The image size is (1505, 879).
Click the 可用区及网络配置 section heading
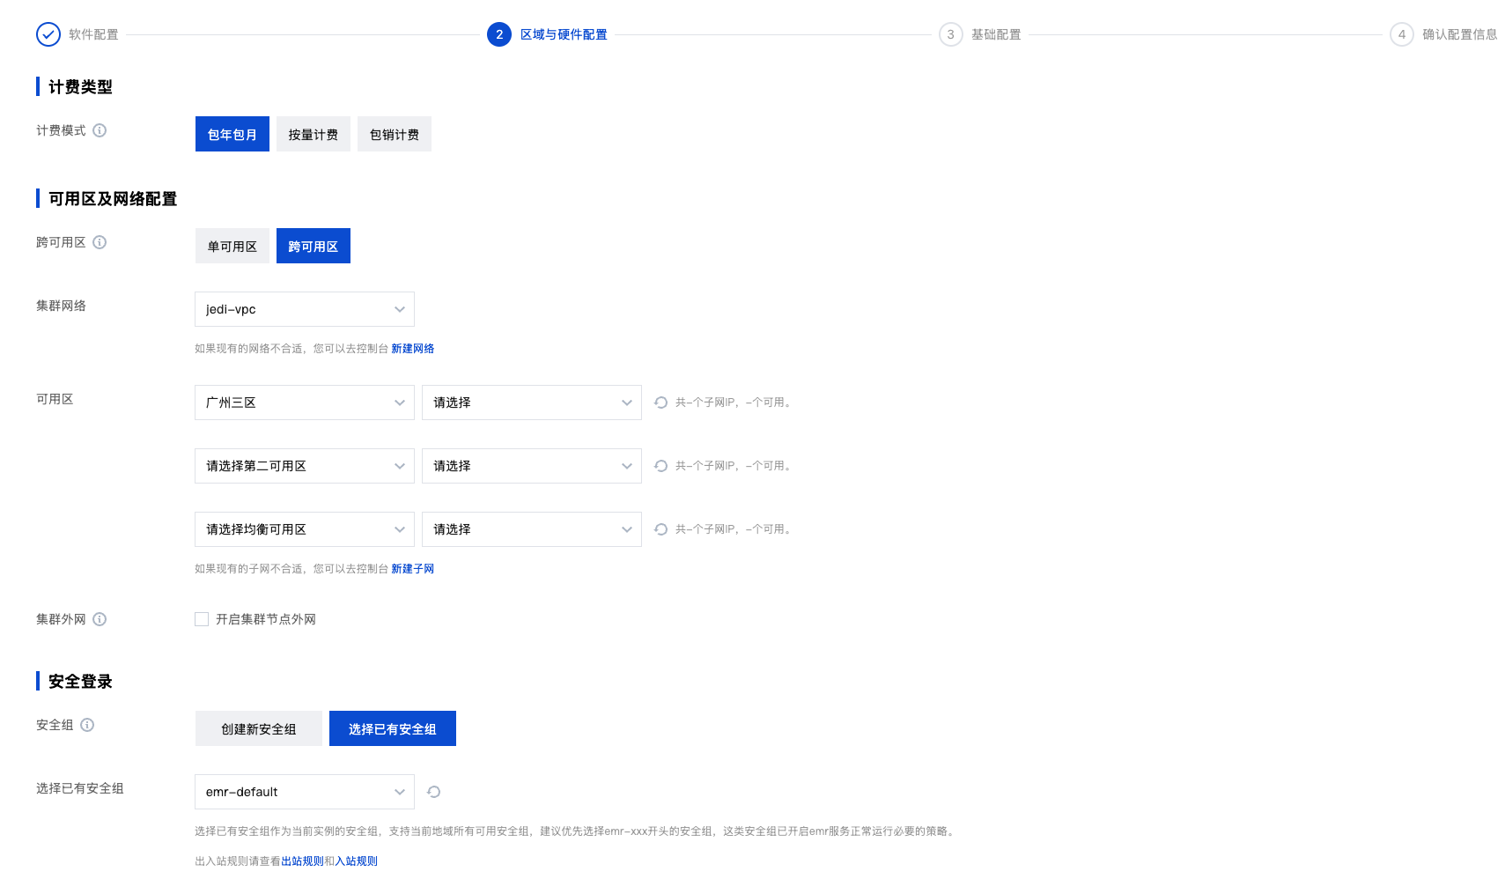coord(113,198)
